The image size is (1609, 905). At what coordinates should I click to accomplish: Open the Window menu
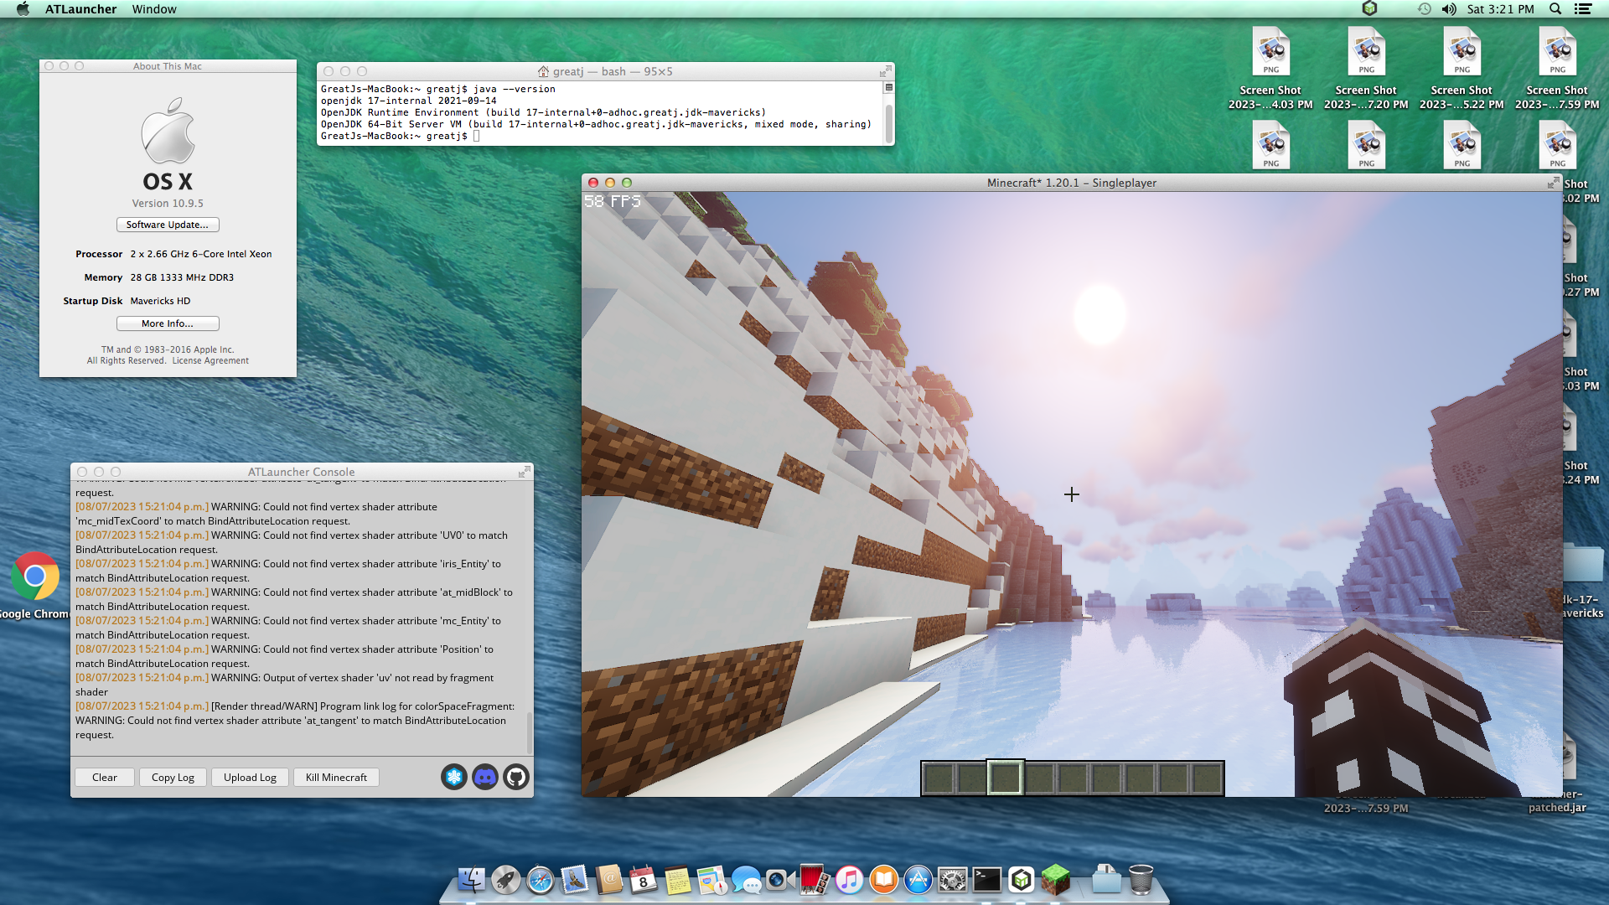click(x=154, y=9)
